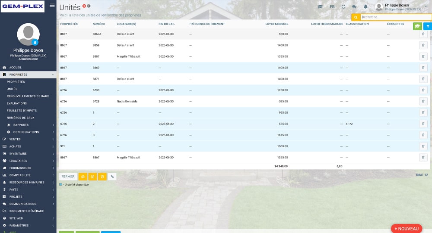The width and height of the screenshot is (432, 233).
Task: Delete unit 8867A using its trash icon
Action: click(423, 34)
